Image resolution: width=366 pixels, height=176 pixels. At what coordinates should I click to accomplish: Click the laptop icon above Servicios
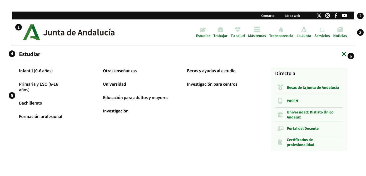point(322,30)
